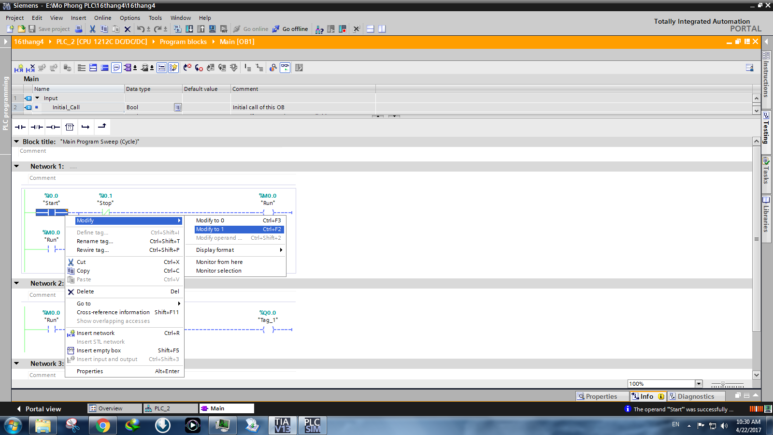Choose 'Monitor from here' option
Image resolution: width=773 pixels, height=435 pixels.
pyautogui.click(x=239, y=262)
